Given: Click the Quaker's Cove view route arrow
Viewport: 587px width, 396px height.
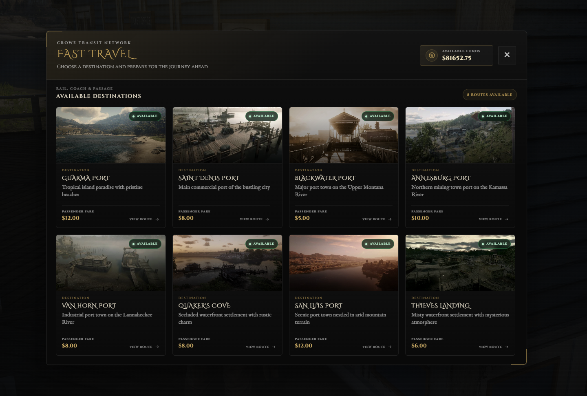Looking at the screenshot, I should point(274,347).
